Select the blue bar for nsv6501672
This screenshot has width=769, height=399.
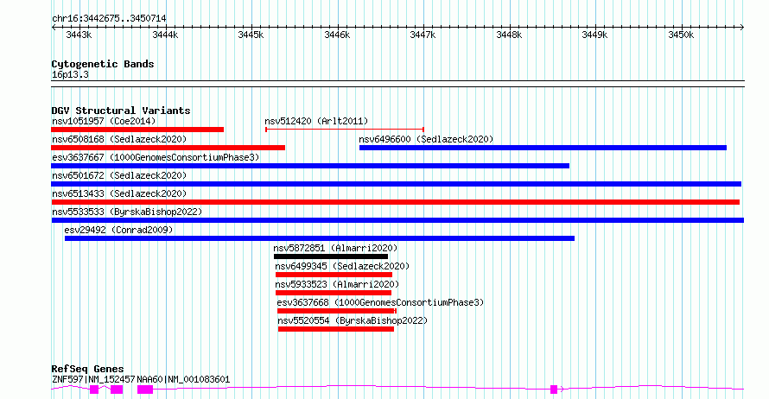[x=397, y=184]
